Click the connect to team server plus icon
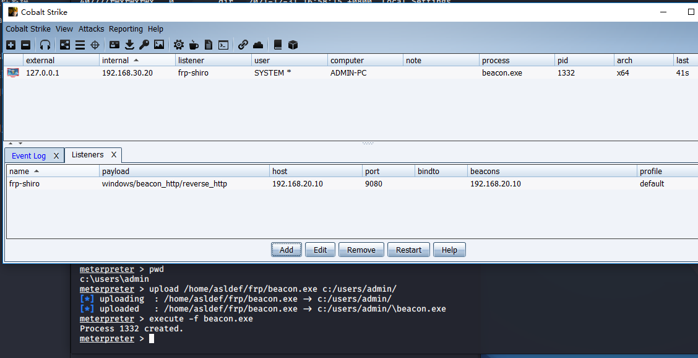The height and width of the screenshot is (358, 698). point(11,45)
